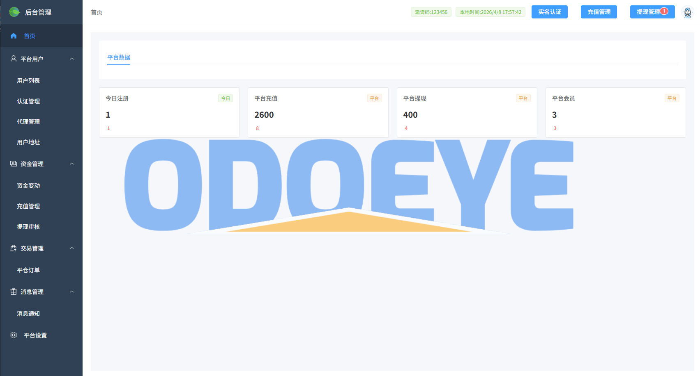Image resolution: width=700 pixels, height=376 pixels.
Task: Click the 今日注册 count 1
Action: pyautogui.click(x=108, y=115)
